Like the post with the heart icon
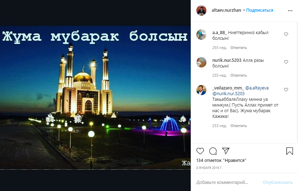This screenshot has width=298, height=191. coord(200,151)
